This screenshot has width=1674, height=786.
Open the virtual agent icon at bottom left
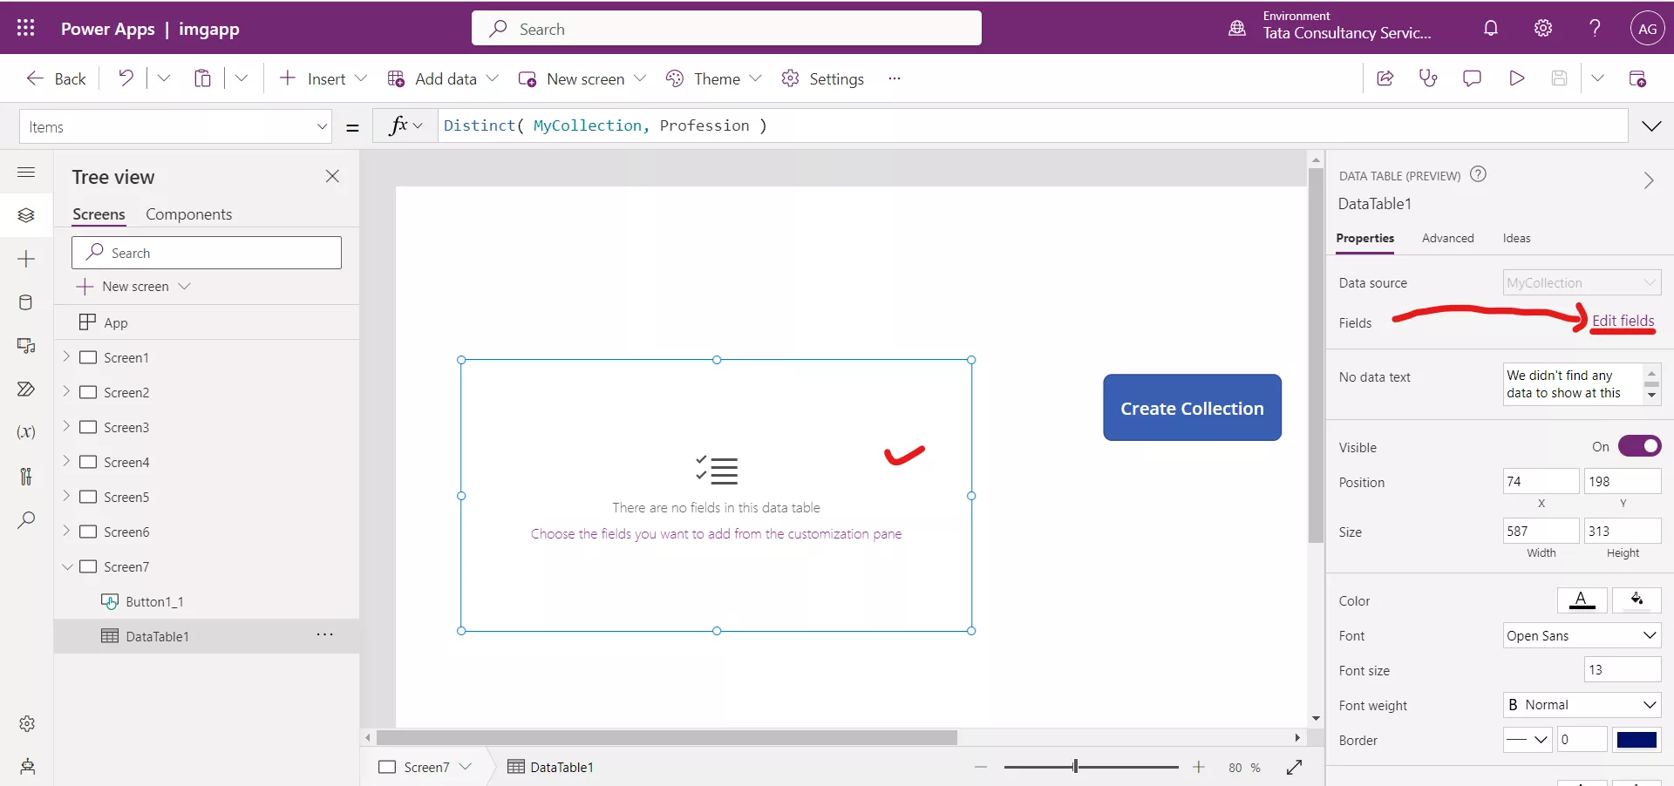pyautogui.click(x=27, y=767)
